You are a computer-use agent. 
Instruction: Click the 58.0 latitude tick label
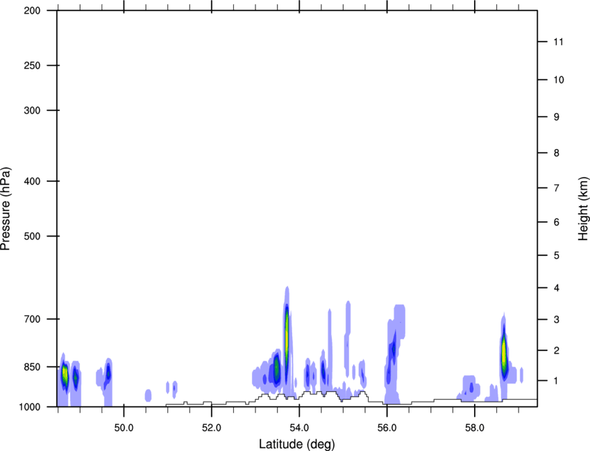[475, 428]
